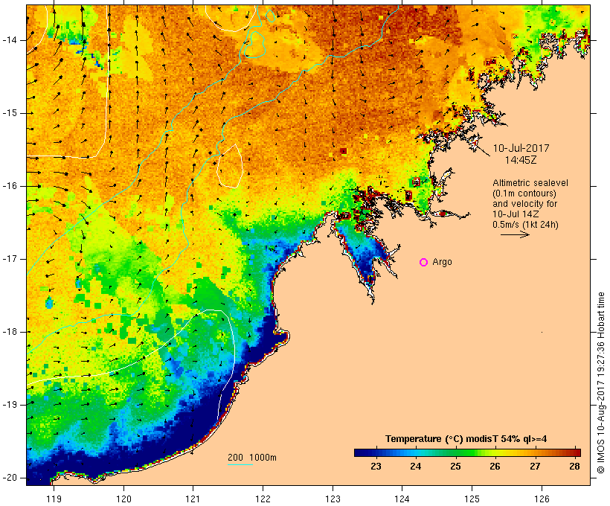Click colorbar label '25'

[455, 467]
